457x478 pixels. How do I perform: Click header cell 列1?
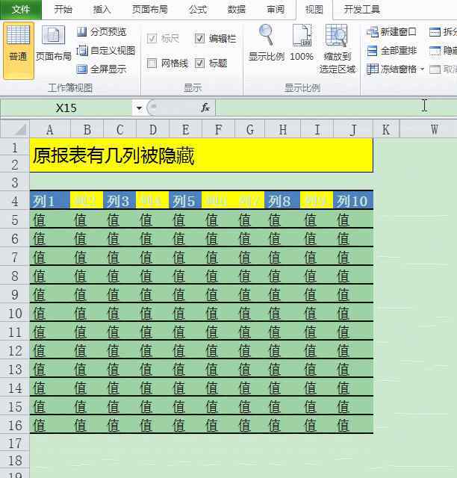50,201
